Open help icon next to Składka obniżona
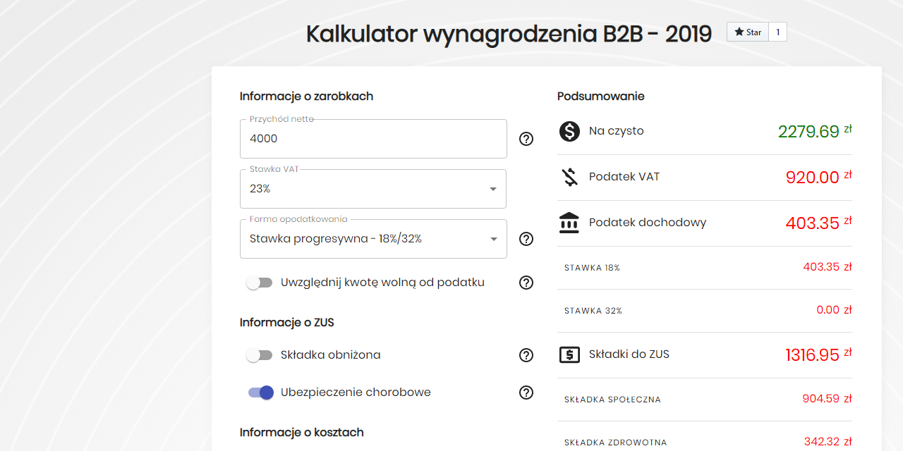Screen dimensions: 903x451 tap(526, 355)
